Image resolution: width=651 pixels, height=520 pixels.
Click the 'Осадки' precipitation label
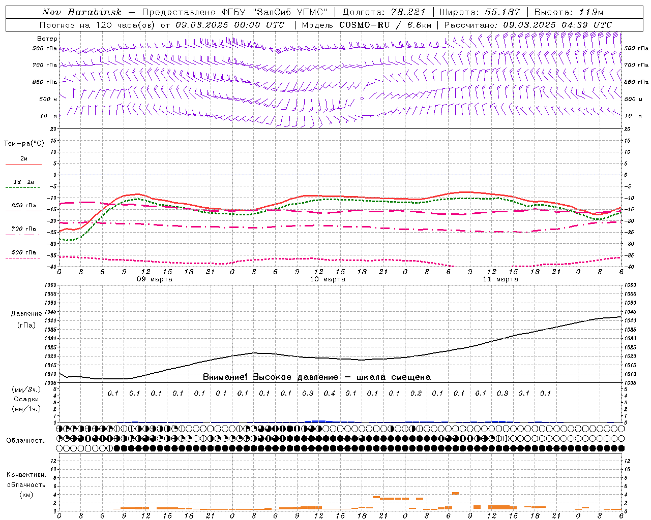click(26, 399)
